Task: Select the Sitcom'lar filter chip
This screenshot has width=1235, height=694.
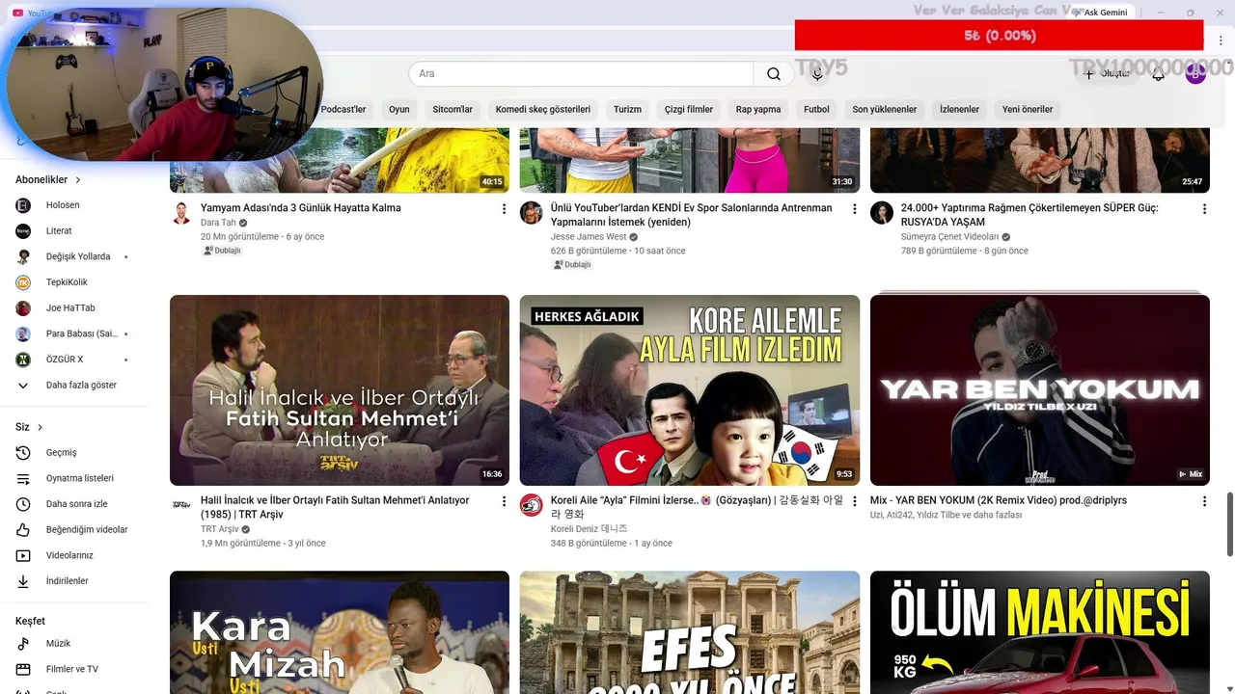Action: (x=453, y=109)
